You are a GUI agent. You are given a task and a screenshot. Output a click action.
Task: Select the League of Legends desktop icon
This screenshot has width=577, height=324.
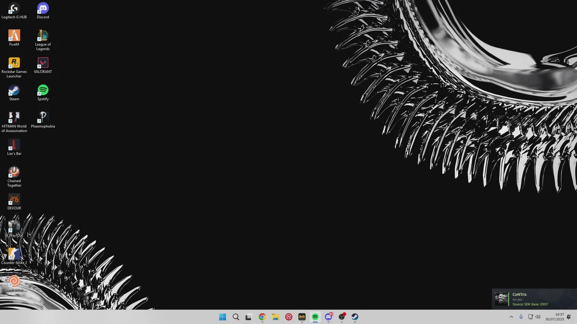(x=43, y=40)
